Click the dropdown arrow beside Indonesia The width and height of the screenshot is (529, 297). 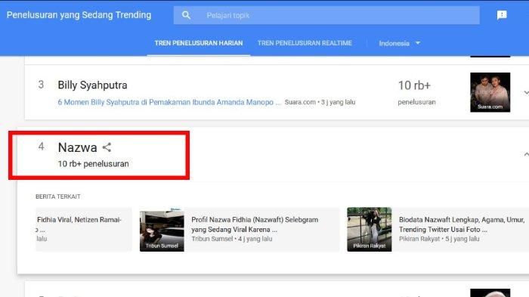(x=418, y=43)
